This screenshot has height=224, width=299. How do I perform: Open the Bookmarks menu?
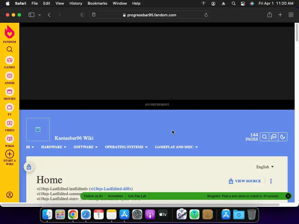[97, 3]
